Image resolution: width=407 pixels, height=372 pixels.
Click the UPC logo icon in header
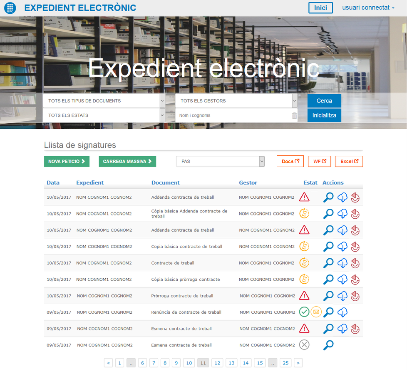point(10,8)
